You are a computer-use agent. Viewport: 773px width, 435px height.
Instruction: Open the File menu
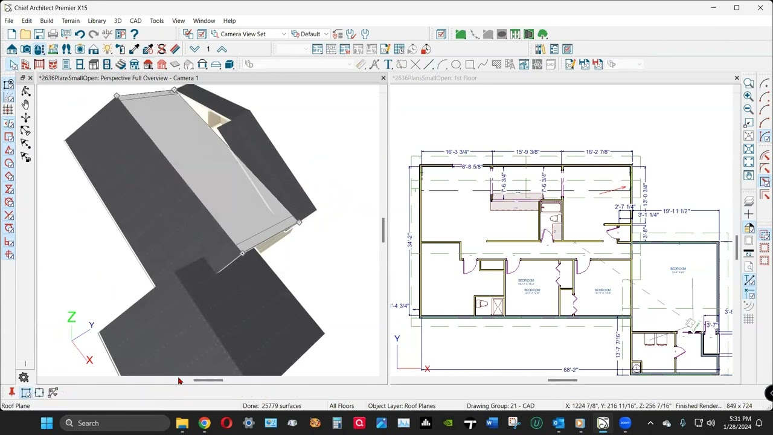pos(9,21)
